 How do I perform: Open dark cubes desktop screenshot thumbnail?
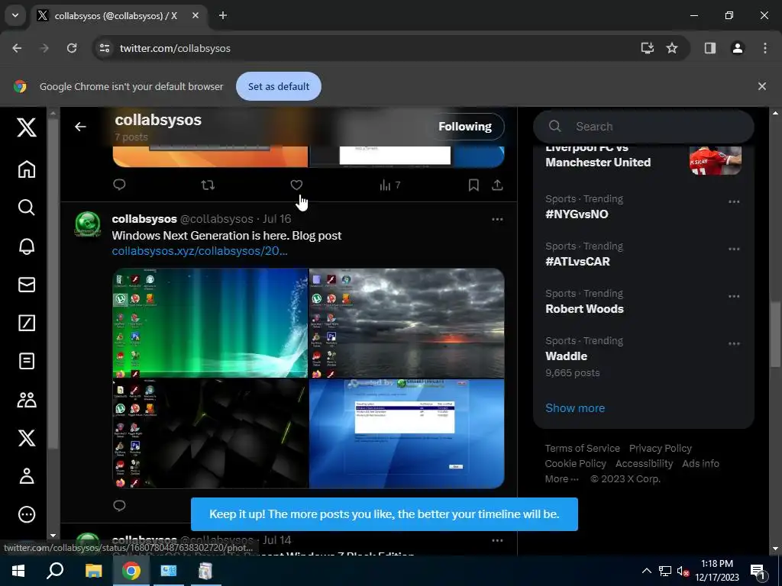click(210, 433)
